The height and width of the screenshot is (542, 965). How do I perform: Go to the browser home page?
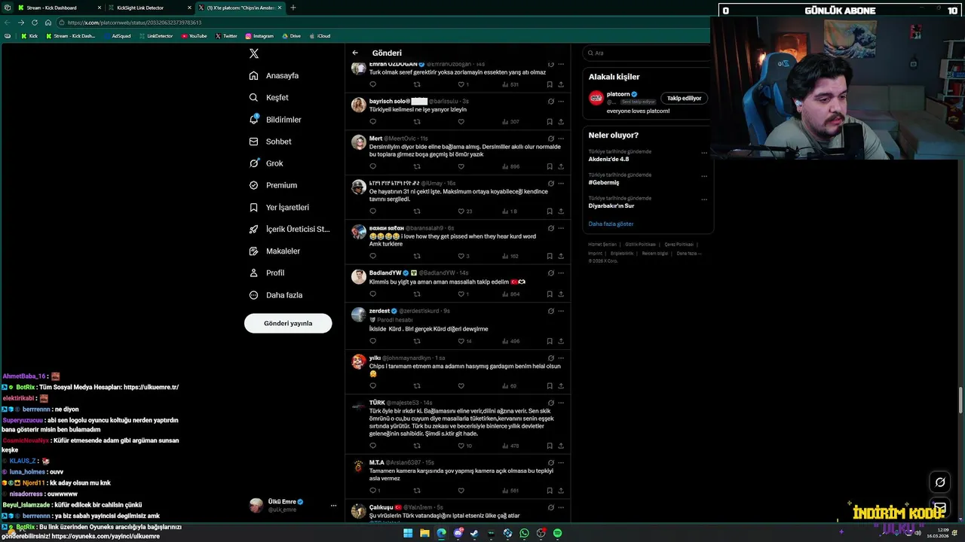coord(48,23)
